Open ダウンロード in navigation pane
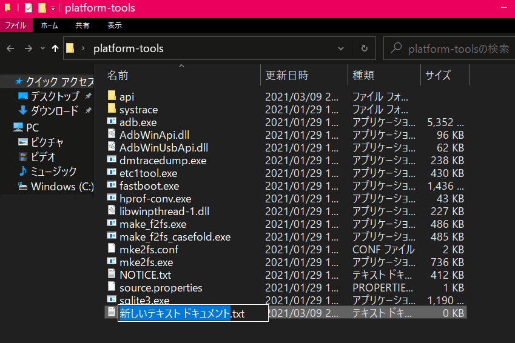Image resolution: width=515 pixels, height=343 pixels. click(55, 111)
